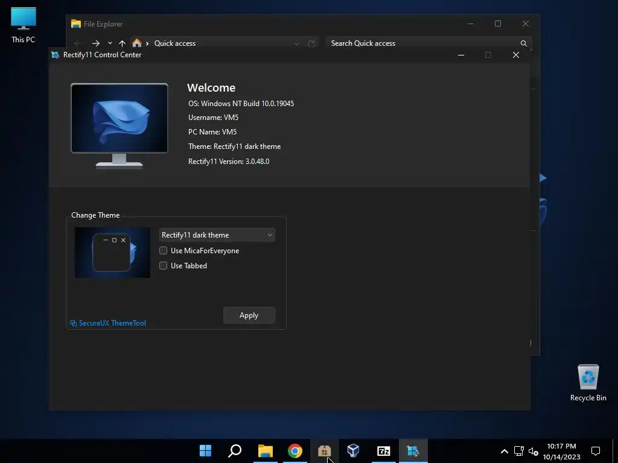Image resolution: width=618 pixels, height=463 pixels.
Task: Go back in File Explorer
Action: (x=78, y=43)
